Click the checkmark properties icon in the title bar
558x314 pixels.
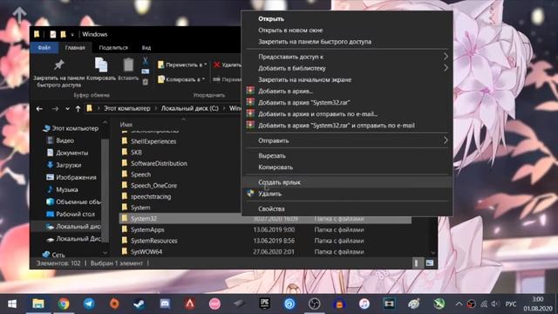(53, 34)
